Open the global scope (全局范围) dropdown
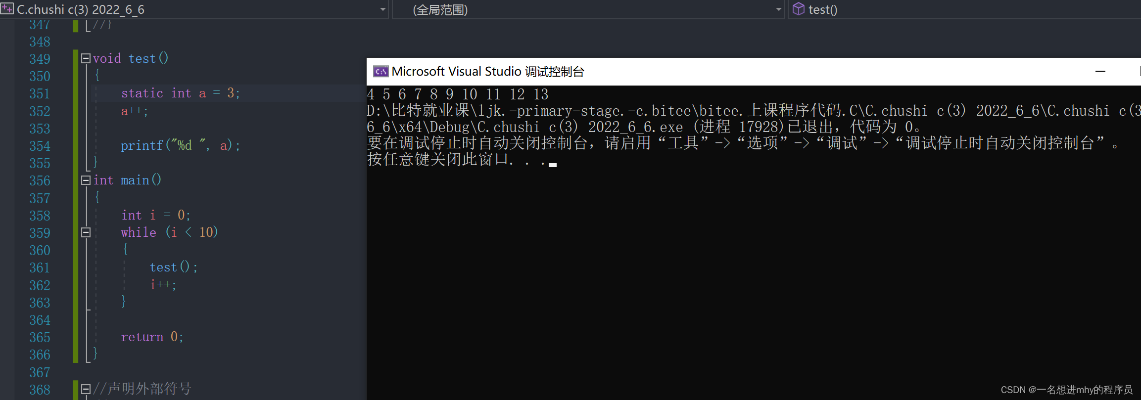Image resolution: width=1141 pixels, height=400 pixels. 588,9
